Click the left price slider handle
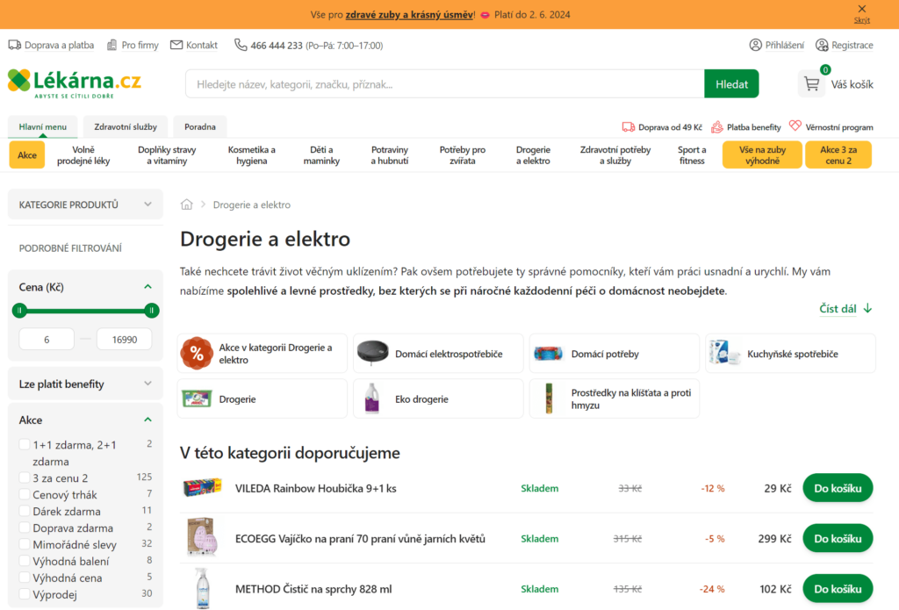 19,310
